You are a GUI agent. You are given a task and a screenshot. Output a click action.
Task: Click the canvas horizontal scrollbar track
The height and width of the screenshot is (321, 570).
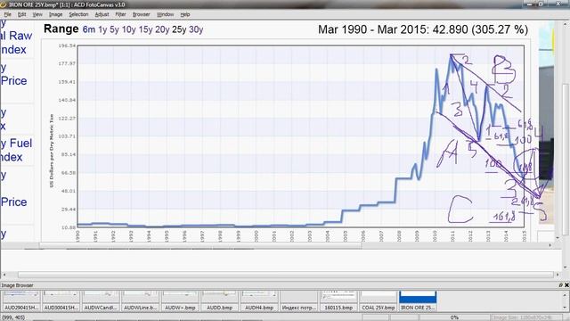click(x=287, y=275)
